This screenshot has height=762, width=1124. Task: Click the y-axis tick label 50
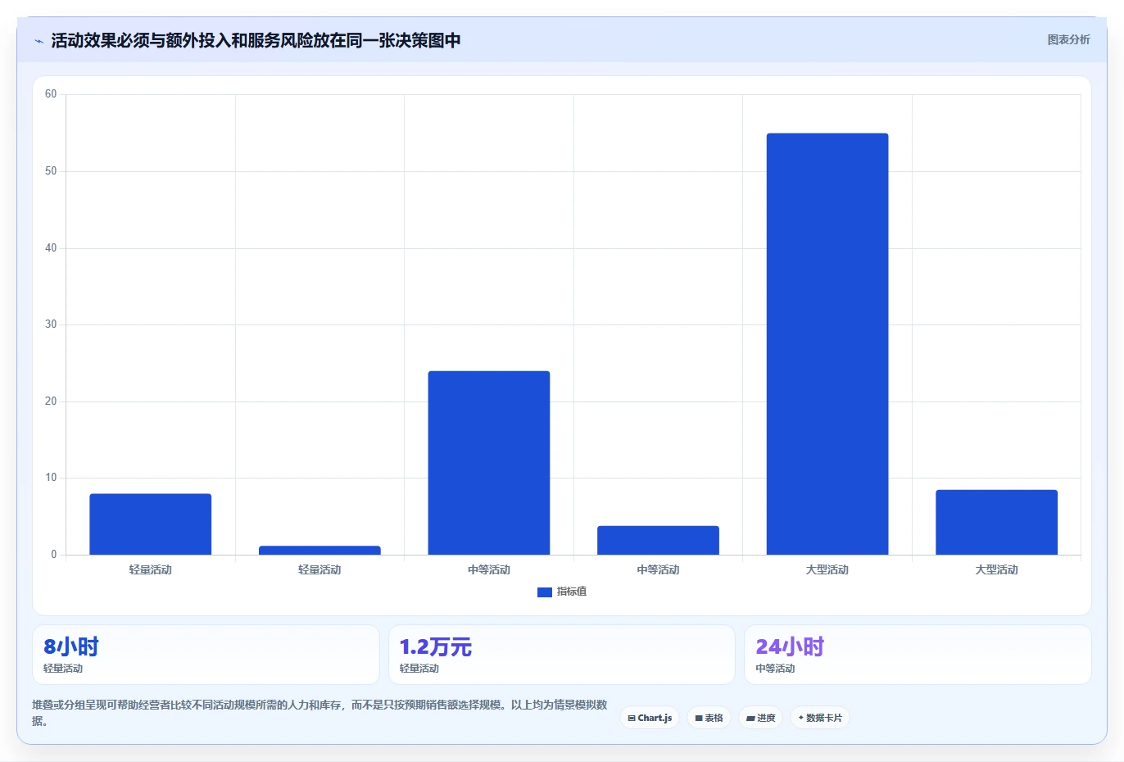point(51,171)
